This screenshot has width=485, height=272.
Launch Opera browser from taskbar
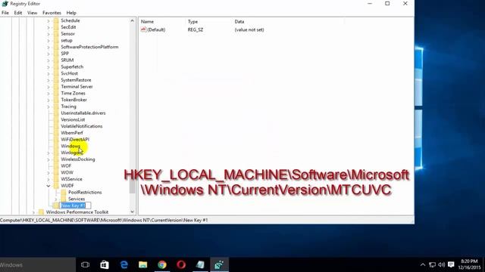[x=181, y=264]
